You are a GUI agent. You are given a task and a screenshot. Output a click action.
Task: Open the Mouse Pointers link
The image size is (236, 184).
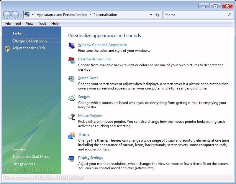[90, 116]
